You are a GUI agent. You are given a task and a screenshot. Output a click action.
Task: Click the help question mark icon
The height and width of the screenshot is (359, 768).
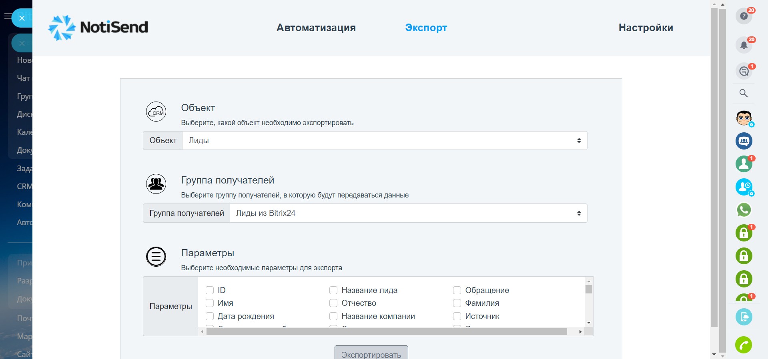(744, 16)
